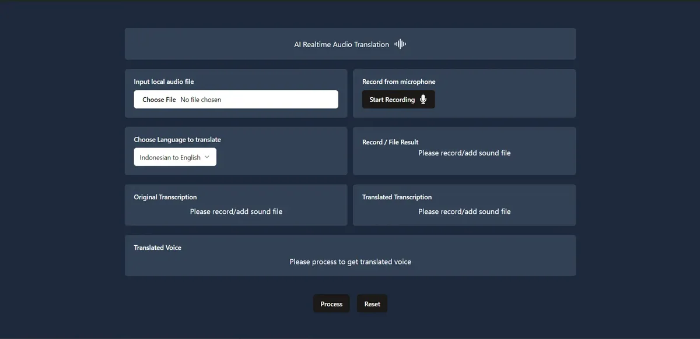The width and height of the screenshot is (700, 339).
Task: Click Please process to get translated voice message
Action: tap(350, 262)
